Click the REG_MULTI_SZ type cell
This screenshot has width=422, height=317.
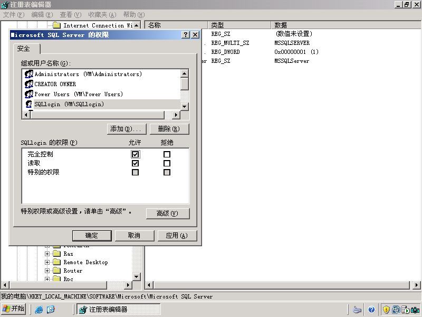click(230, 43)
